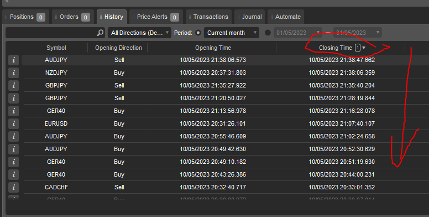The height and width of the screenshot is (217, 429).
Task: Switch to the Positions tab
Action: 26,17
